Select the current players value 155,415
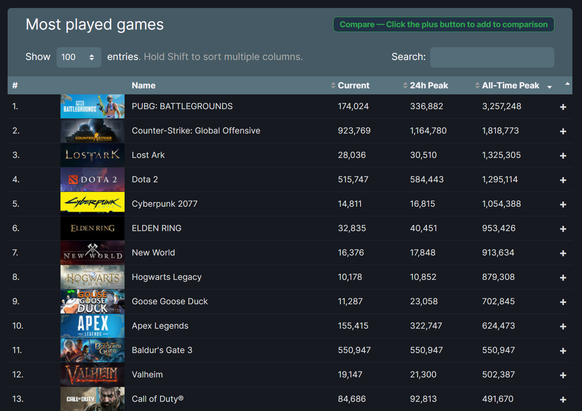Screen dimensions: 582x411 click(353, 326)
